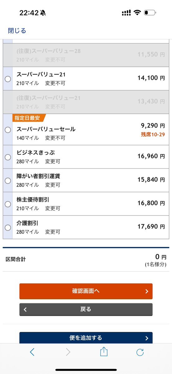The width and height of the screenshot is (172, 374).
Task: Tap the browser forward arrow icon
Action: [x=68, y=352]
